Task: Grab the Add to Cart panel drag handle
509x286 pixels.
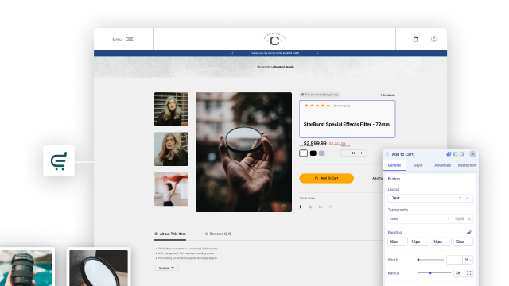Action: [x=387, y=154]
